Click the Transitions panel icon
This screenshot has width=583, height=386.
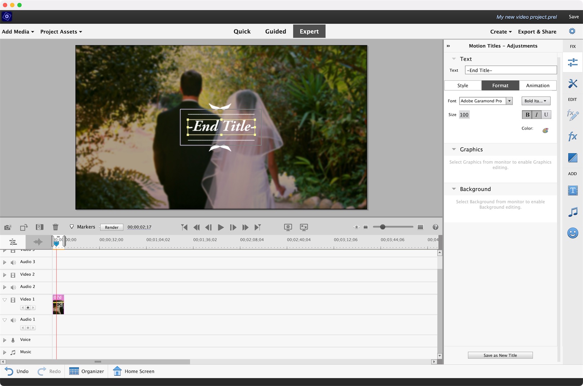tap(573, 157)
